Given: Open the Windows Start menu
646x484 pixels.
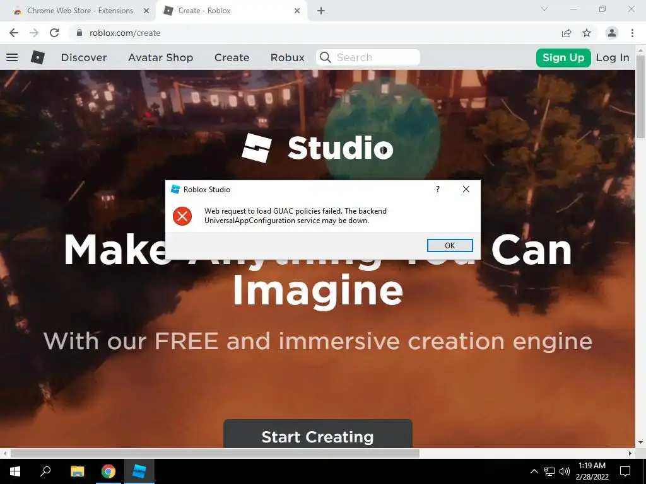Looking at the screenshot, I should pos(15,471).
